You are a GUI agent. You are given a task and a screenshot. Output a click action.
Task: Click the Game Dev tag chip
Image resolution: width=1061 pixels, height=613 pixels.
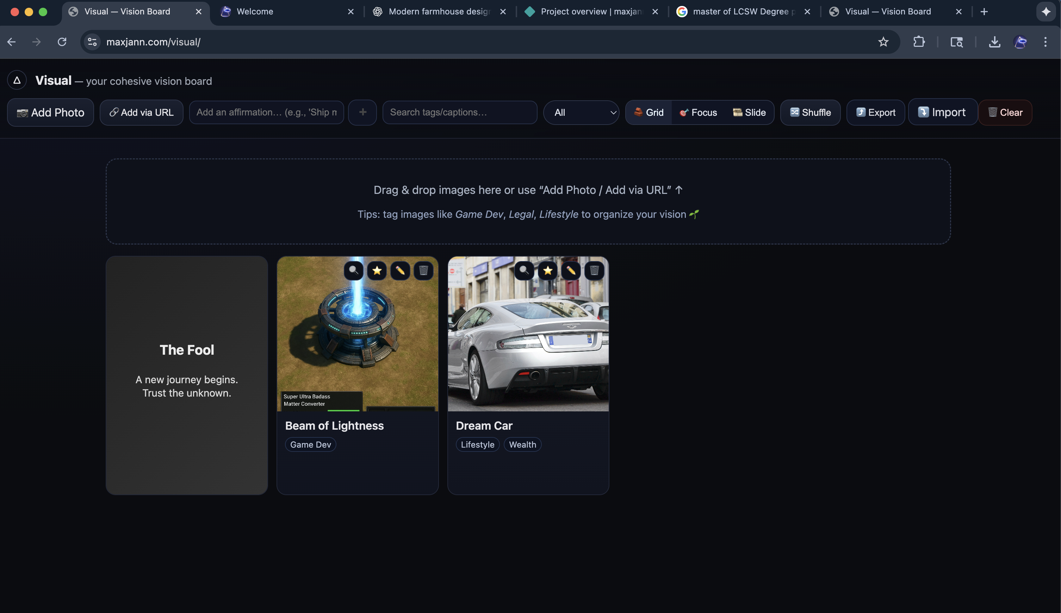pyautogui.click(x=310, y=445)
